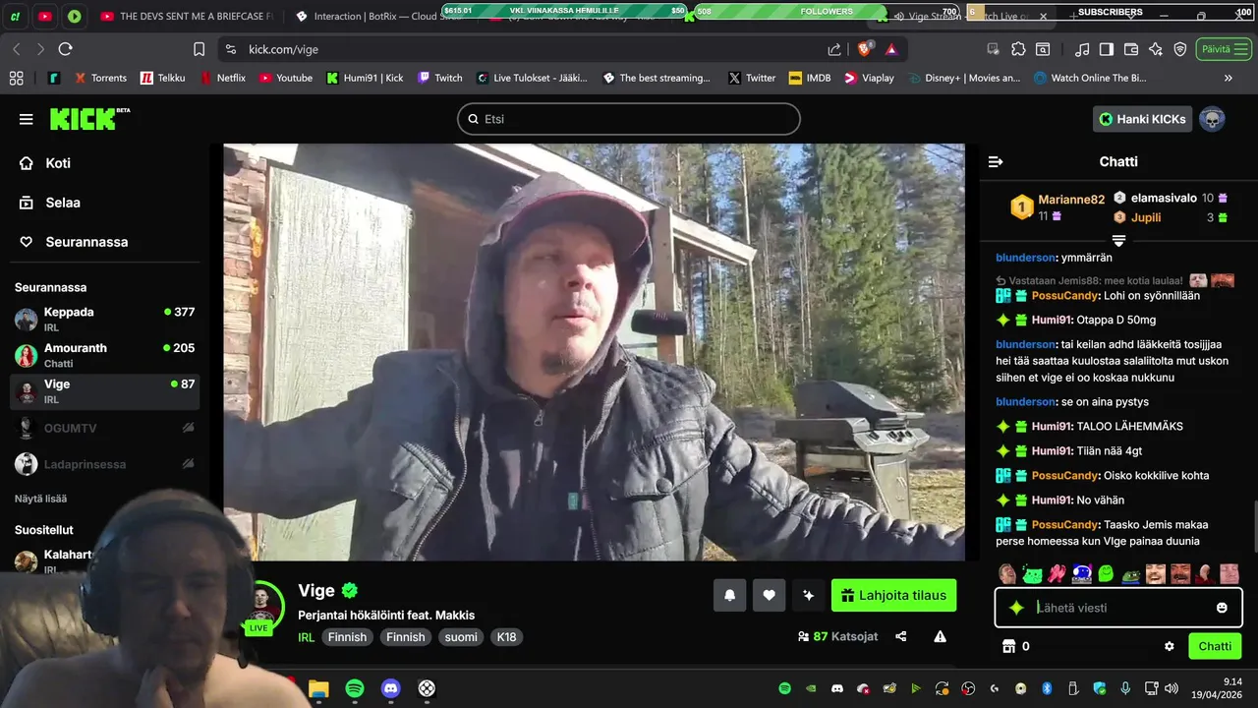
Task: Share the stream via share icon
Action: click(x=901, y=636)
